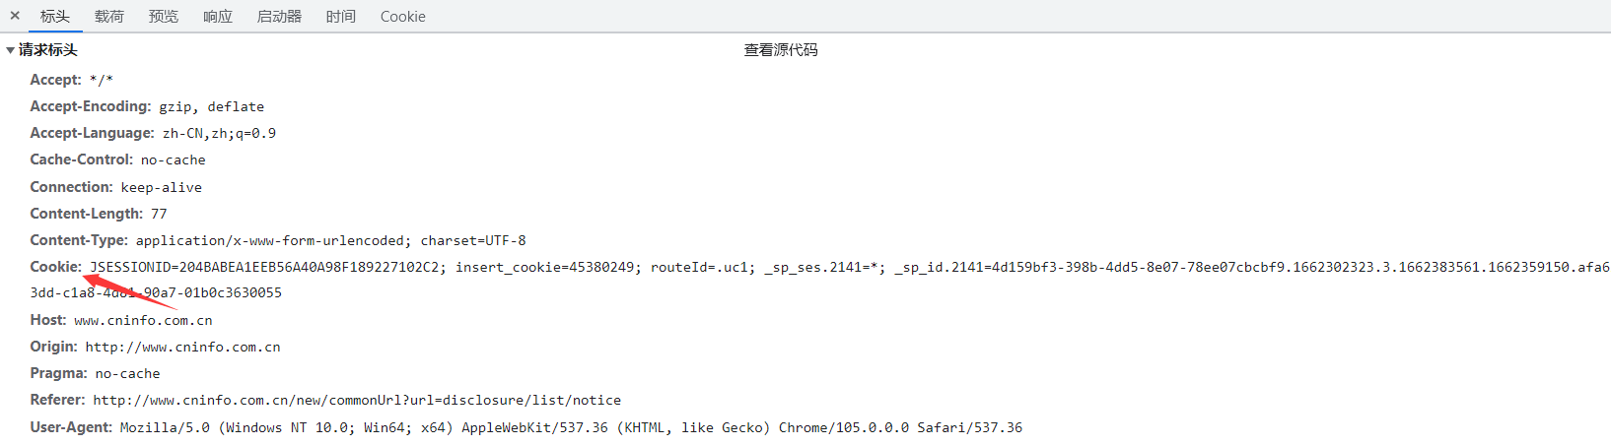Collapse the 请求标头 section triangle
1611x446 pixels.
10,50
